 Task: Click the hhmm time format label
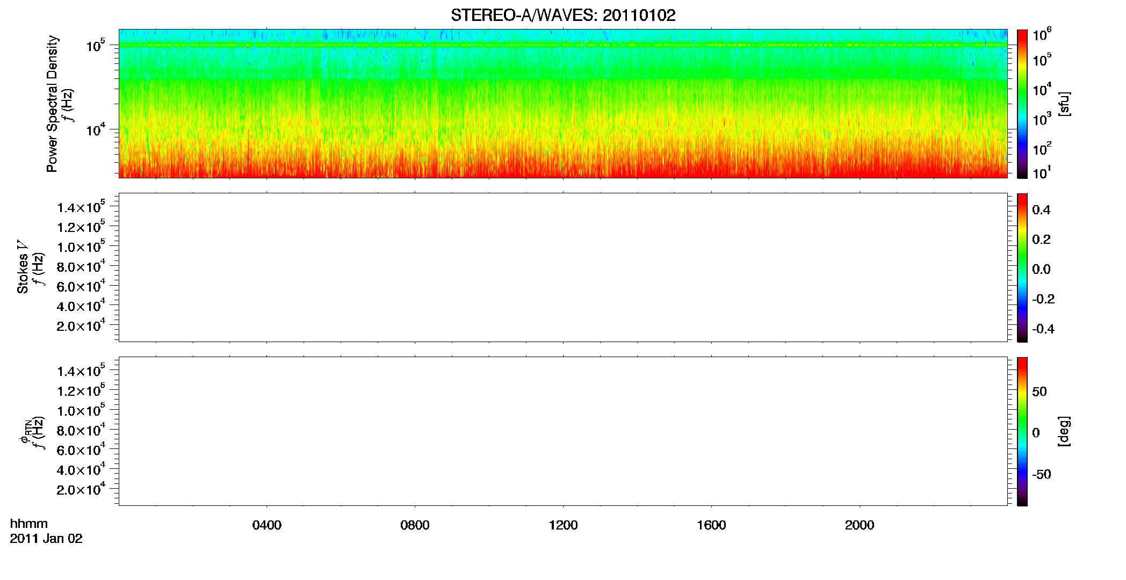29,524
